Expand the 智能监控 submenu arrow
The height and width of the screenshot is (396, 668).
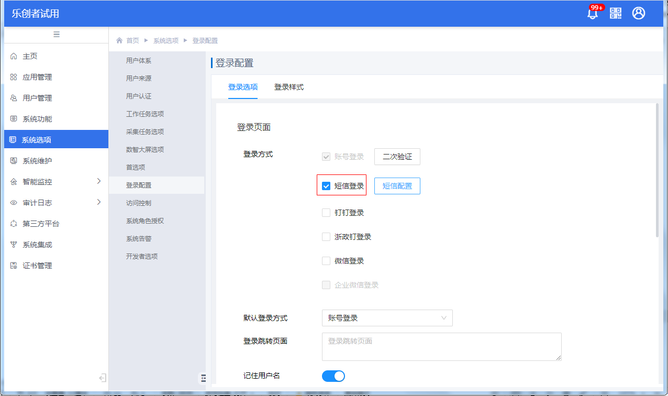[x=98, y=181]
